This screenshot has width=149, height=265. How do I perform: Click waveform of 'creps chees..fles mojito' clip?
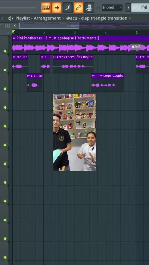[x=73, y=67]
